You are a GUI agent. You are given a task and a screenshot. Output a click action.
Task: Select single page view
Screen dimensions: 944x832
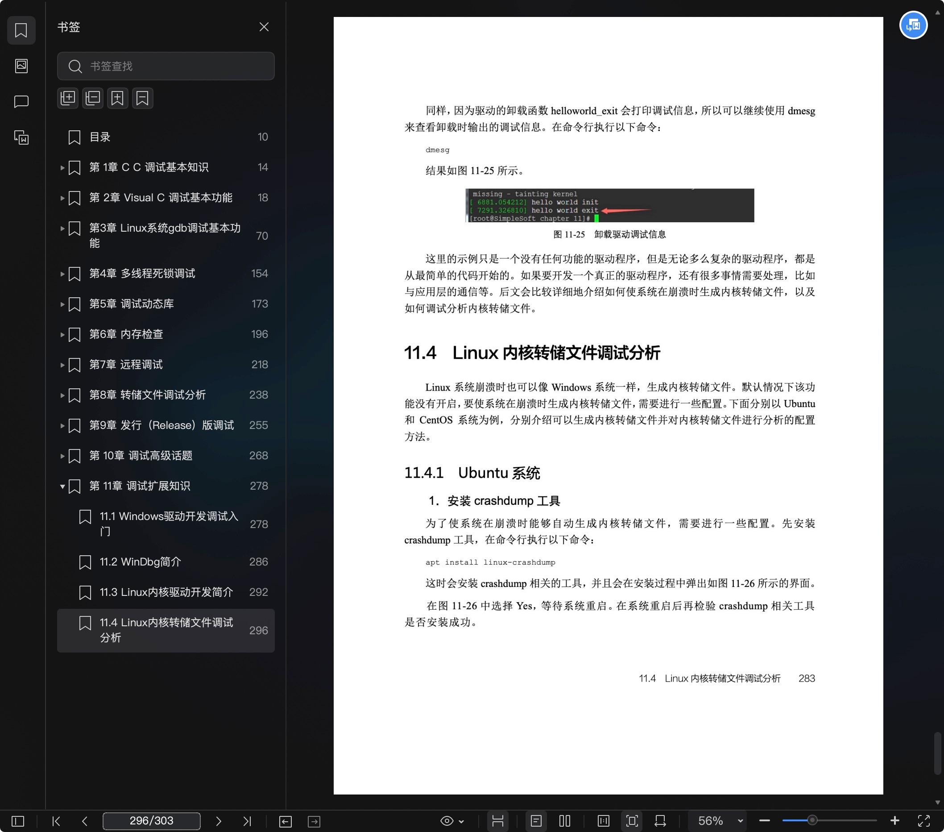tap(536, 821)
